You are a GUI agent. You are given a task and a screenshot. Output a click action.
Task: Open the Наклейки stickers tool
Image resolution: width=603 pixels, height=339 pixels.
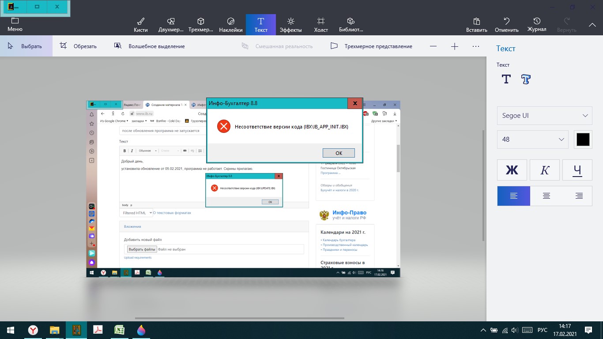click(231, 25)
